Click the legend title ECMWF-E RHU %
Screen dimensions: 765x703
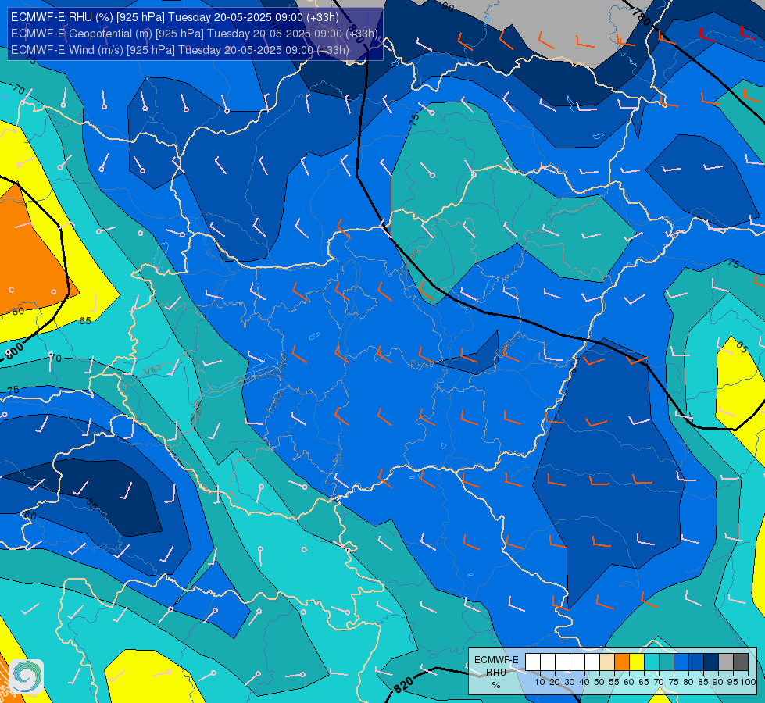point(496,672)
